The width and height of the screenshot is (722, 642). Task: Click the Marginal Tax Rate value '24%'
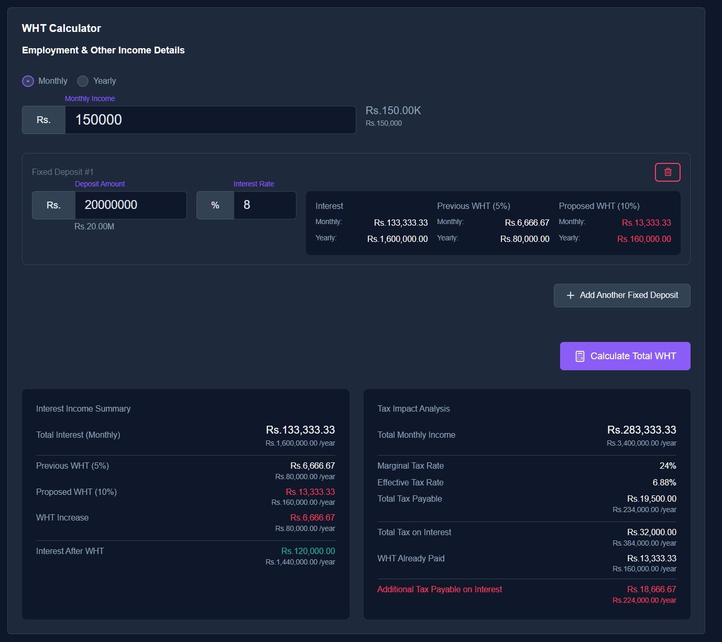pyautogui.click(x=668, y=466)
